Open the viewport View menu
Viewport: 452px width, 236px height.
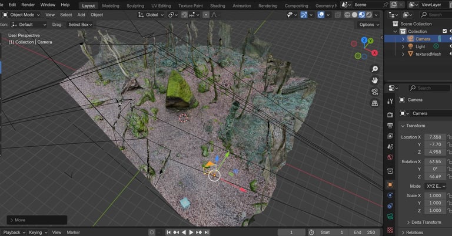click(50, 15)
